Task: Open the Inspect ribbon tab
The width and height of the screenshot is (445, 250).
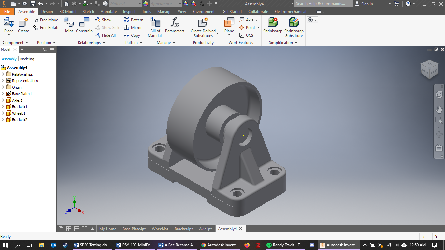Action: point(129,12)
